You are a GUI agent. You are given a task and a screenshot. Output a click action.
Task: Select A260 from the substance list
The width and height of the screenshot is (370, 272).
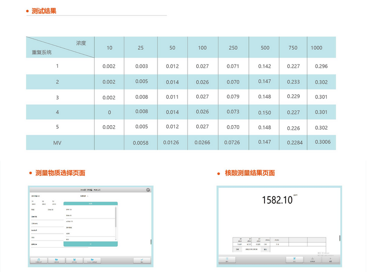[x=68, y=233]
